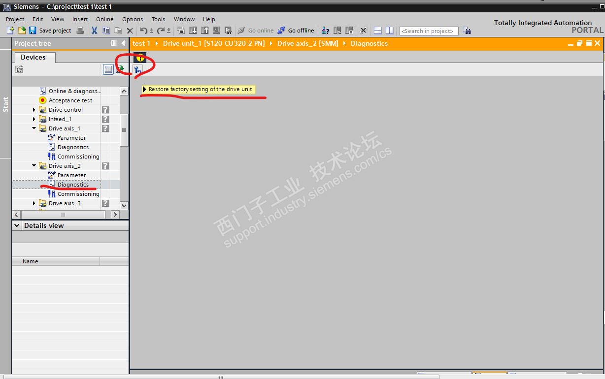Viewport: 605px width, 379px height.
Task: Click the Copy toolbar icon
Action: [x=106, y=31]
